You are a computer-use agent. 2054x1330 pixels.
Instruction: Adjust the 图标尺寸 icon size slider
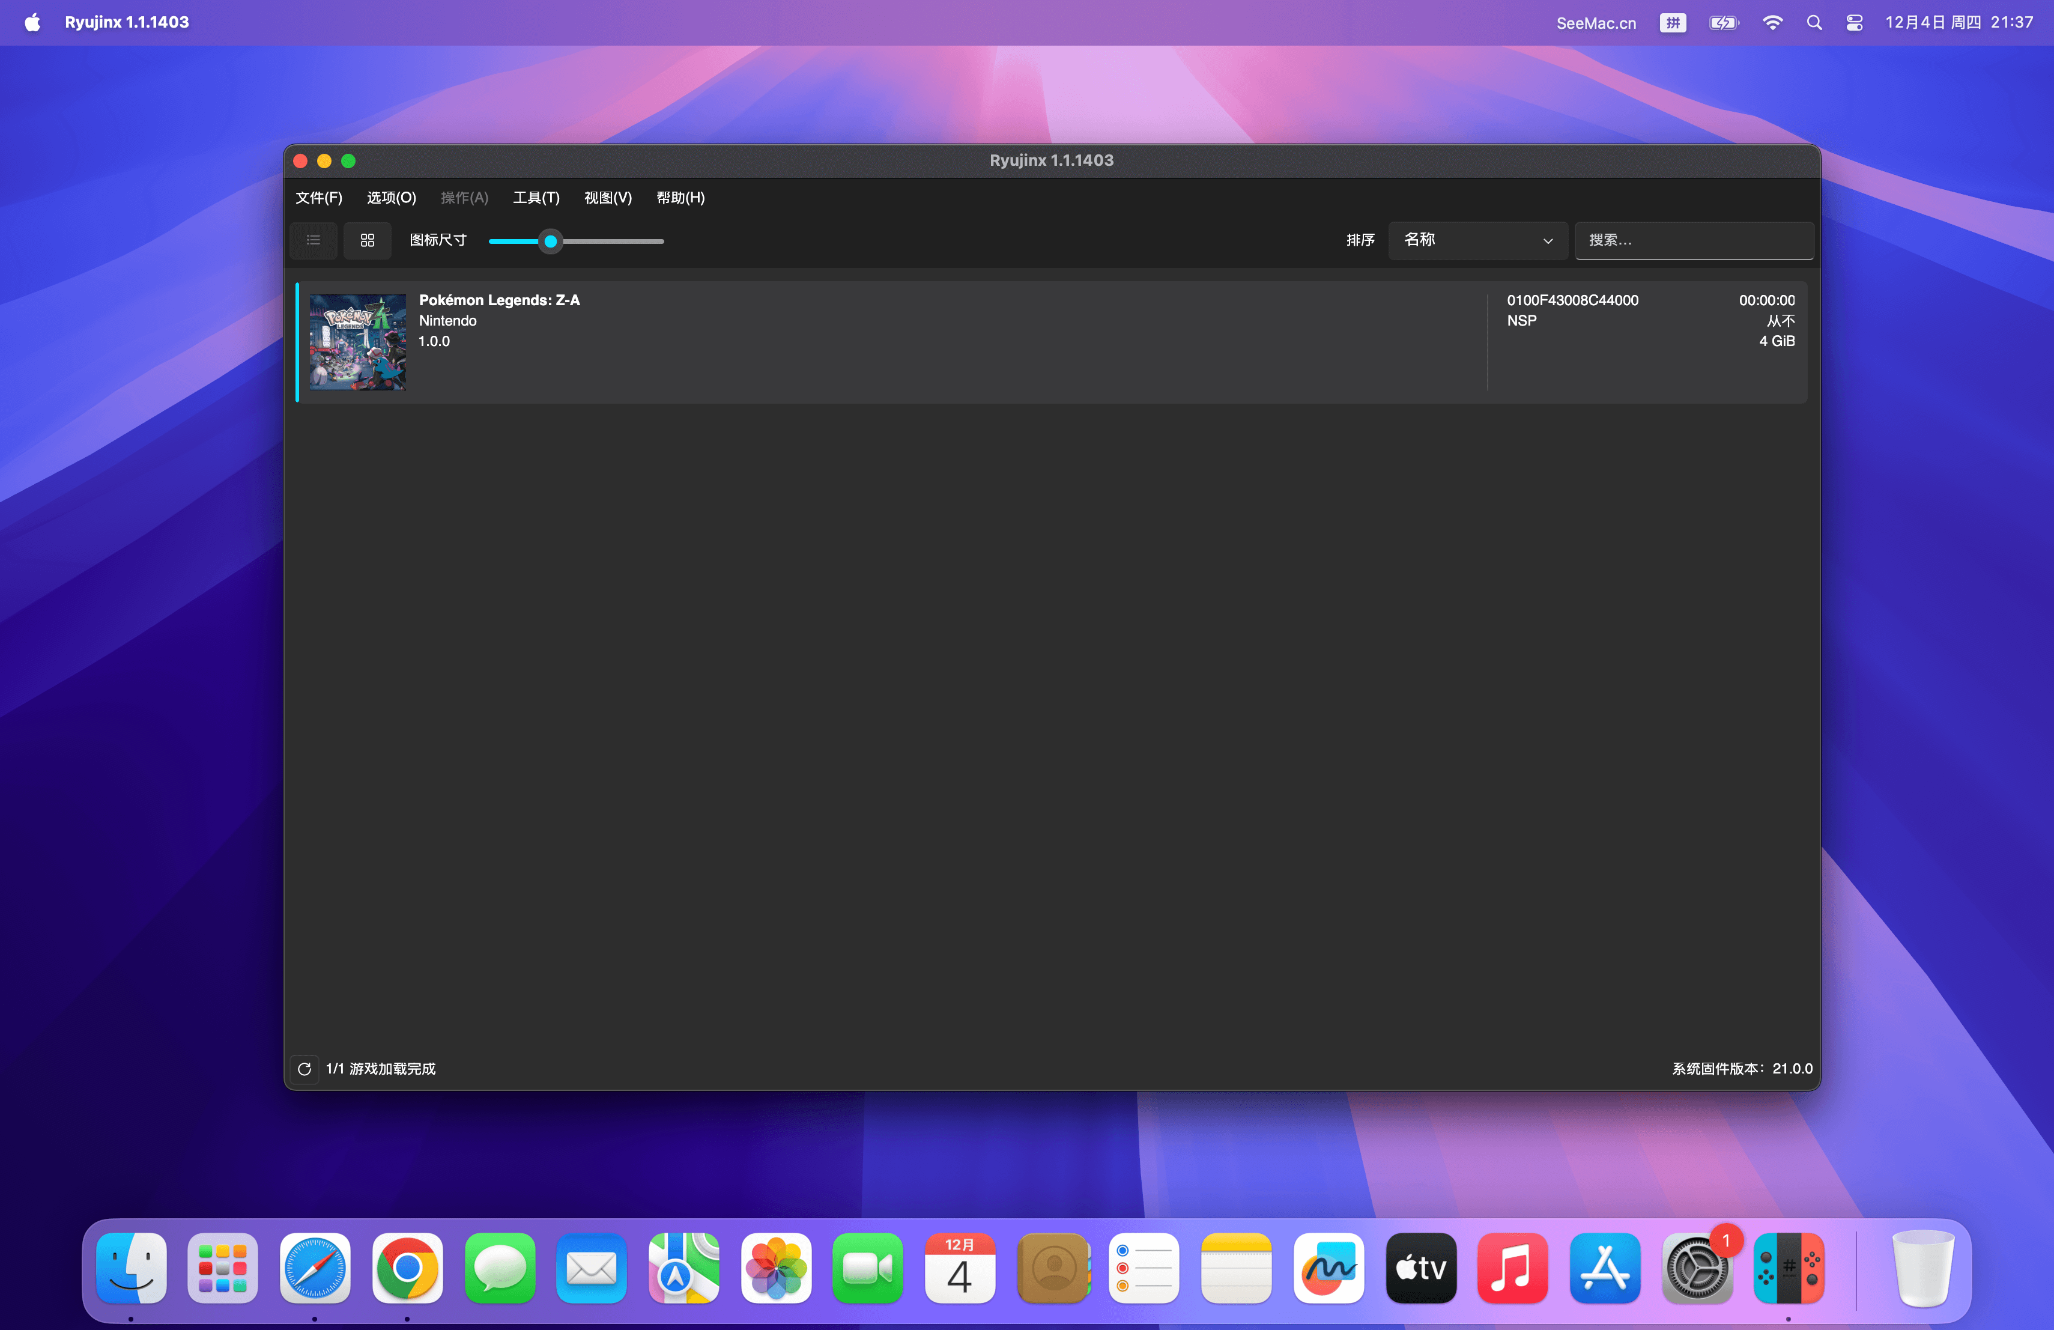click(x=551, y=241)
